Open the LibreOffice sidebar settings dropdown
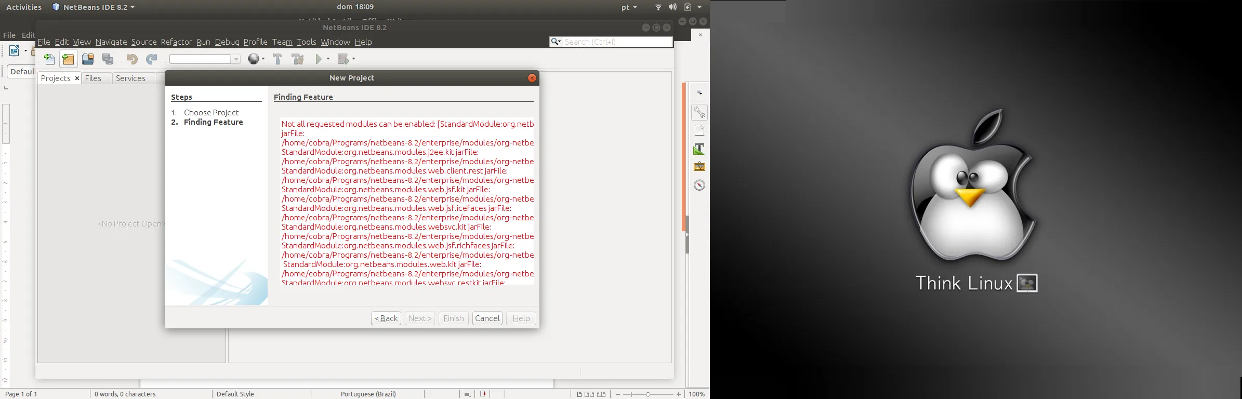 click(700, 92)
